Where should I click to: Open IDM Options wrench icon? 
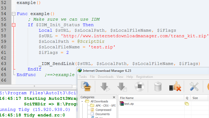(194, 86)
